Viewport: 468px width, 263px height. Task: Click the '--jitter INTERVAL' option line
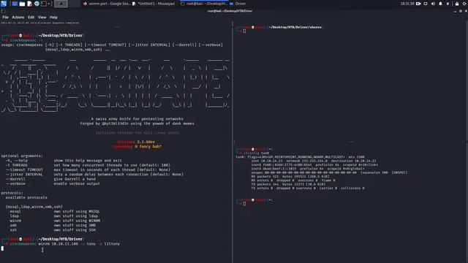tap(94, 175)
